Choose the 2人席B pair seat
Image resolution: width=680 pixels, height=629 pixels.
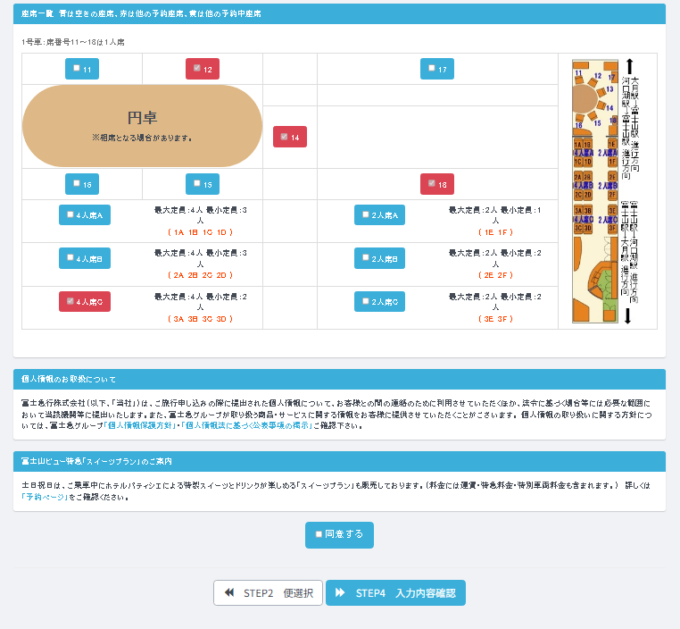point(379,258)
